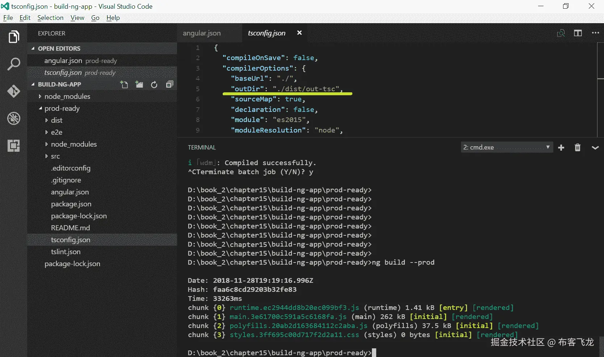Image resolution: width=604 pixels, height=357 pixels.
Task: Click the runtime.ec2944dd8b20ec099bf3.js chunk name
Action: [x=294, y=308]
